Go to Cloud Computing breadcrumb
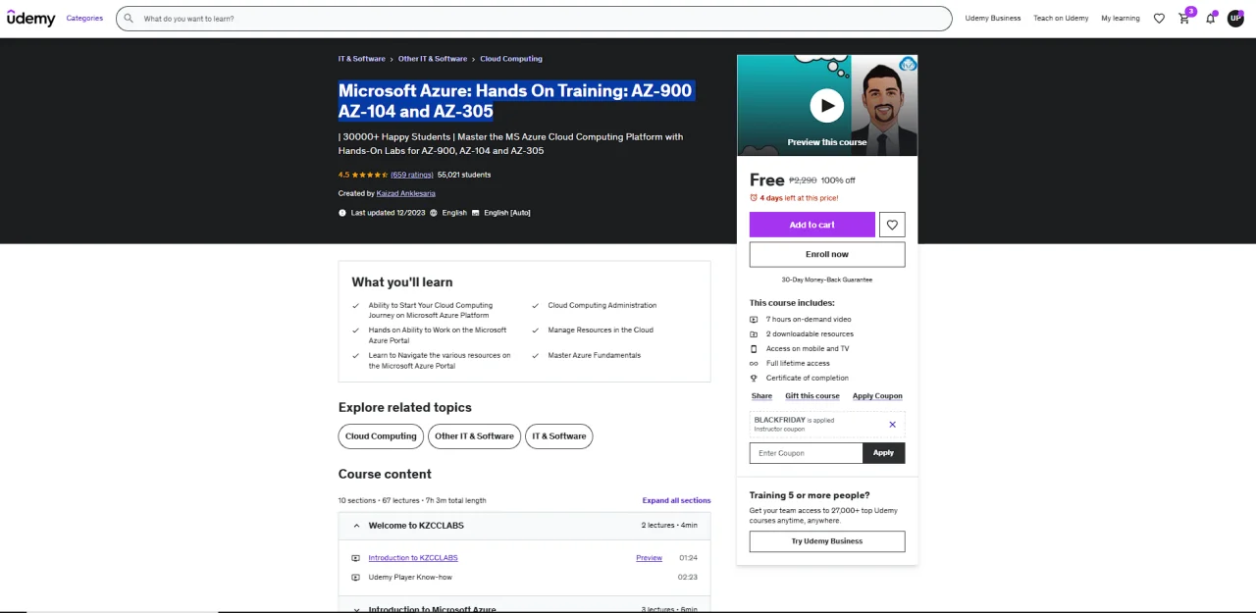Image resolution: width=1256 pixels, height=613 pixels. (x=511, y=59)
